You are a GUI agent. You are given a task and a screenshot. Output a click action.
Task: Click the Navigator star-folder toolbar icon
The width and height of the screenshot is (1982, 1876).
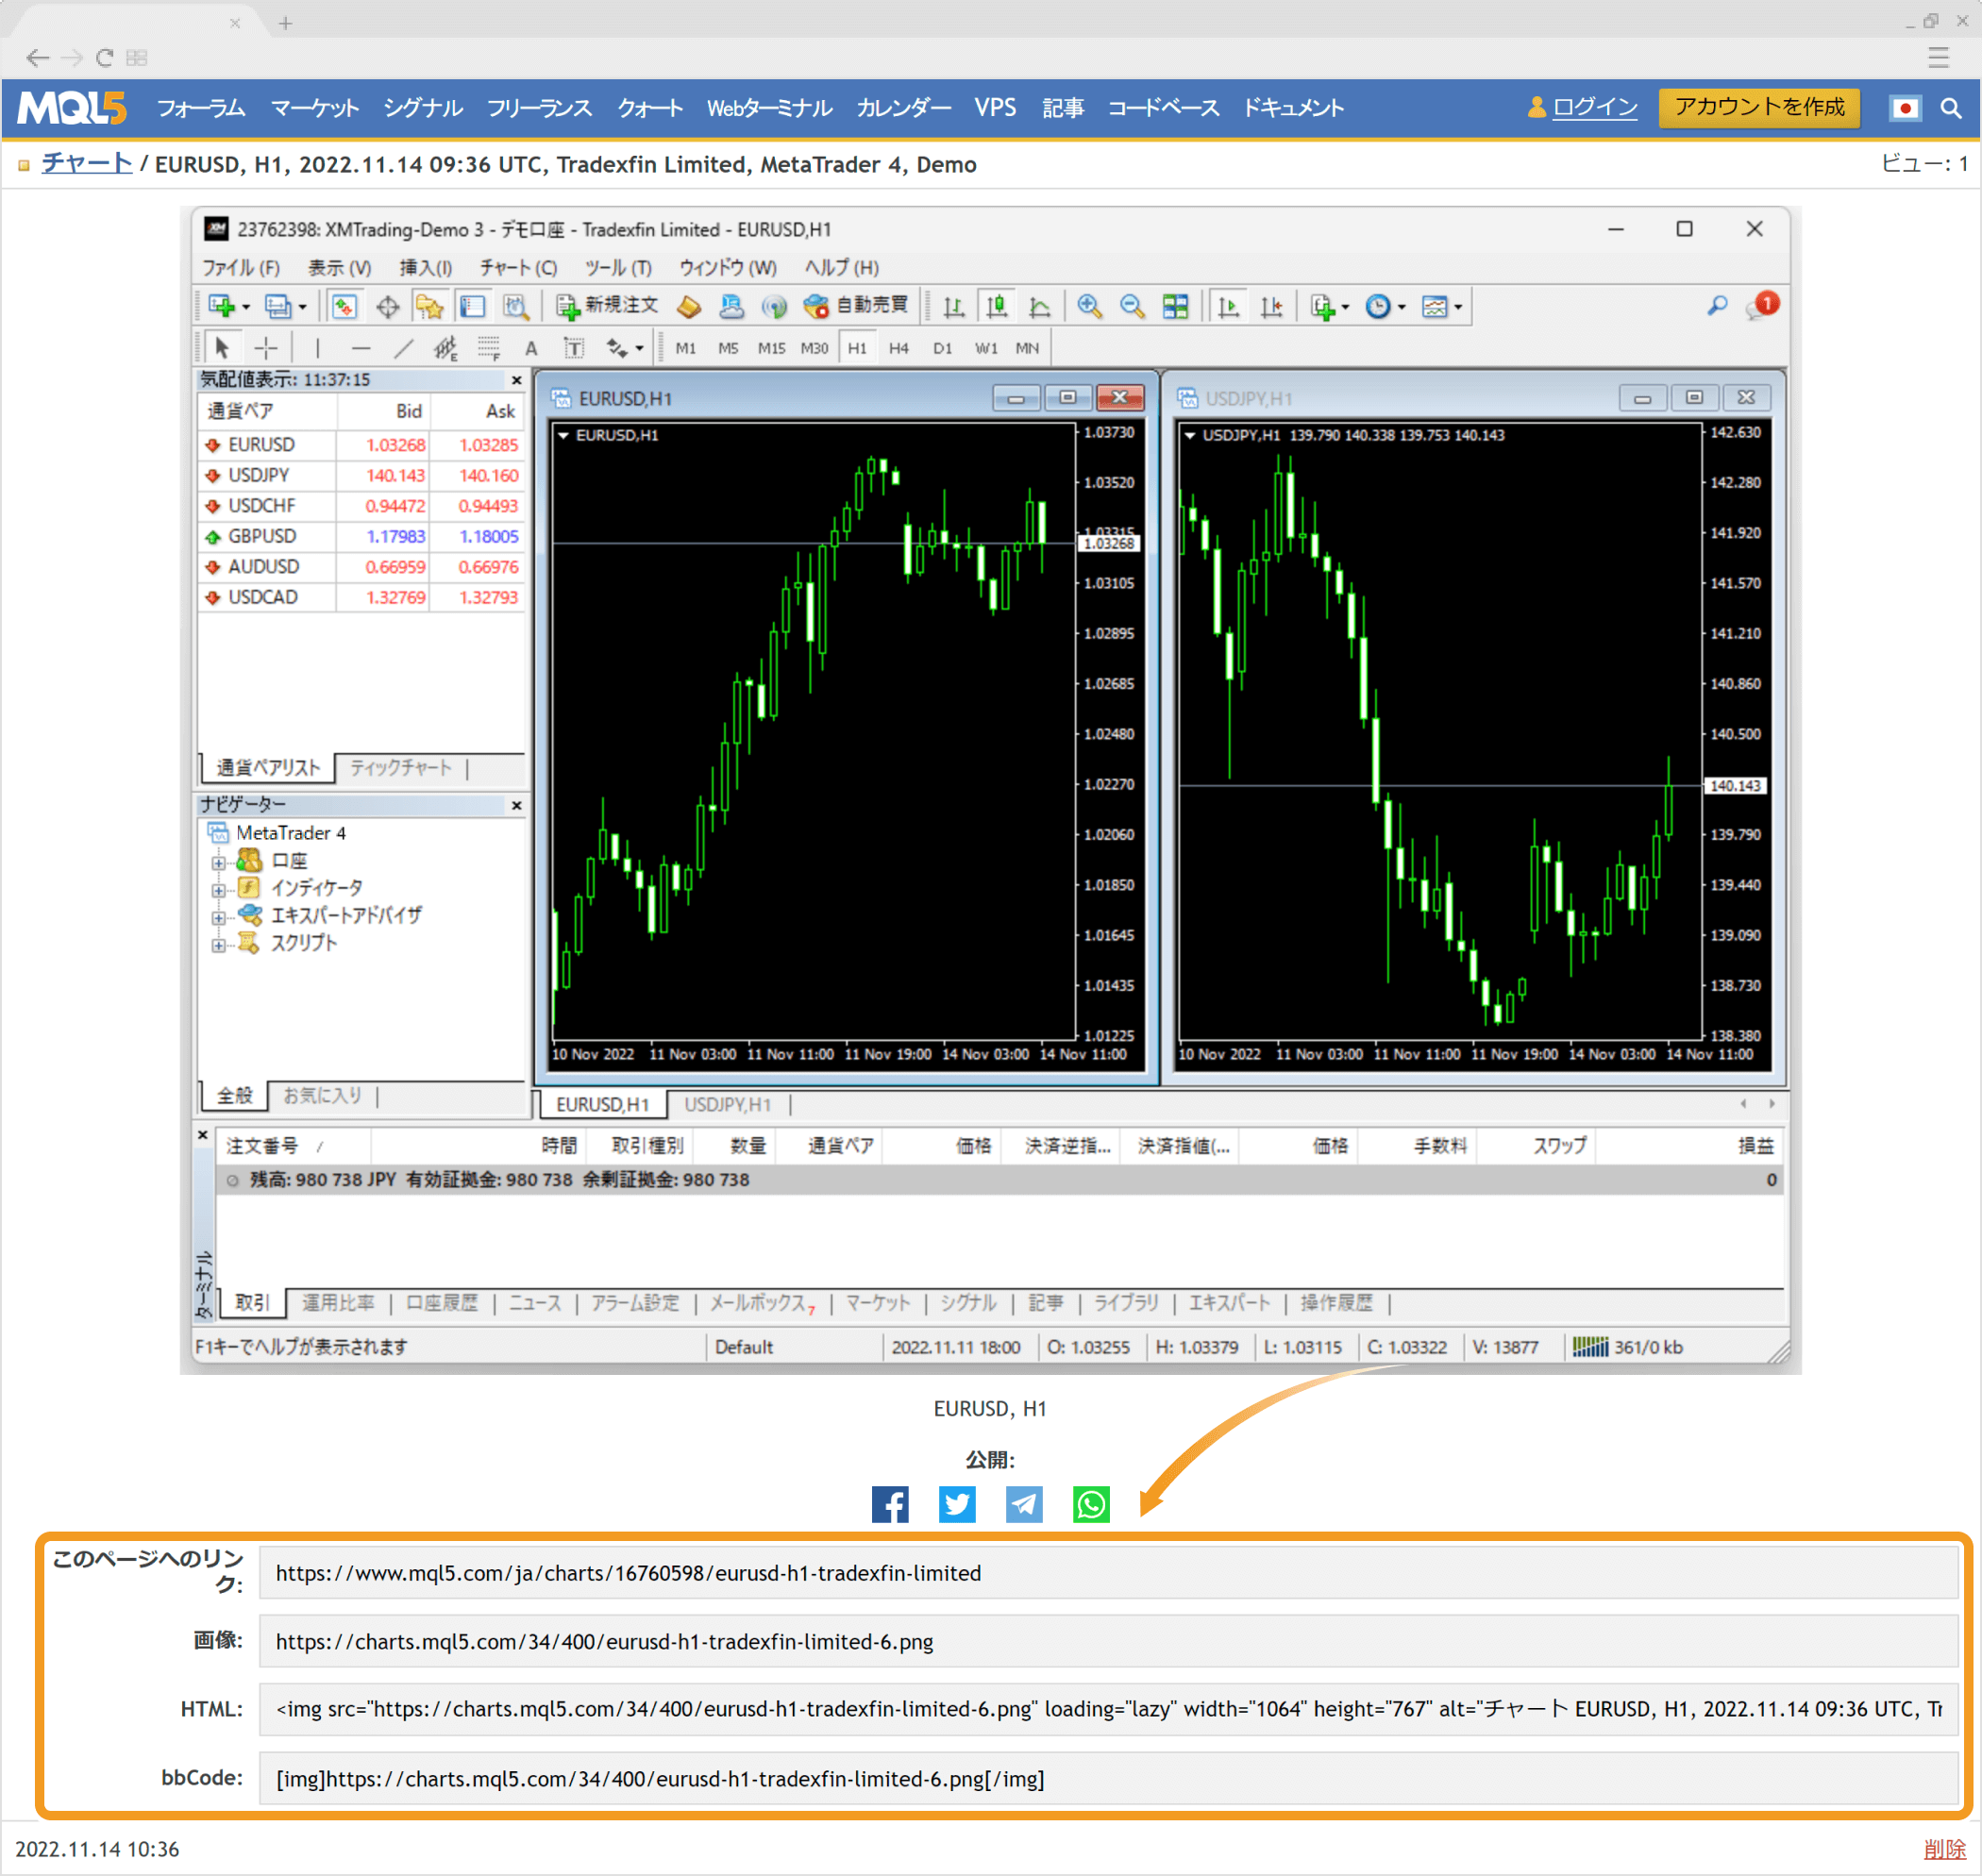430,307
